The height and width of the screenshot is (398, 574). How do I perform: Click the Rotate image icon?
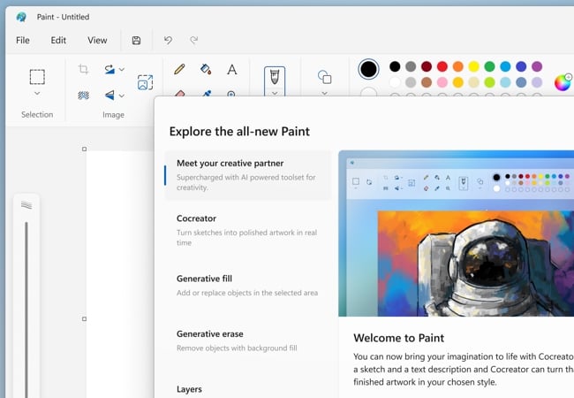[110, 69]
